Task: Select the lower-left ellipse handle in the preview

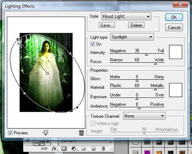Action: click(24, 93)
